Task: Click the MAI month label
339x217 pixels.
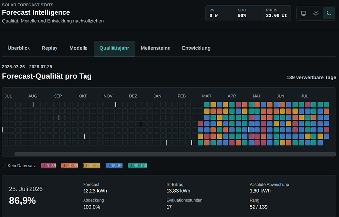Action: click(256, 96)
